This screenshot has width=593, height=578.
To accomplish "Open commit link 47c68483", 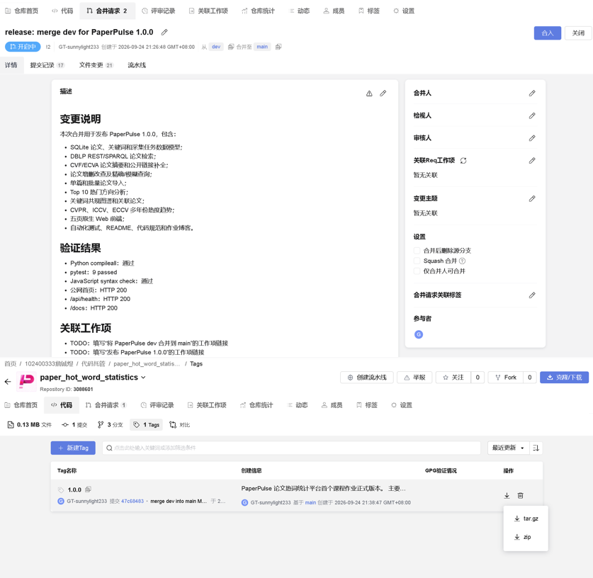I will [132, 501].
